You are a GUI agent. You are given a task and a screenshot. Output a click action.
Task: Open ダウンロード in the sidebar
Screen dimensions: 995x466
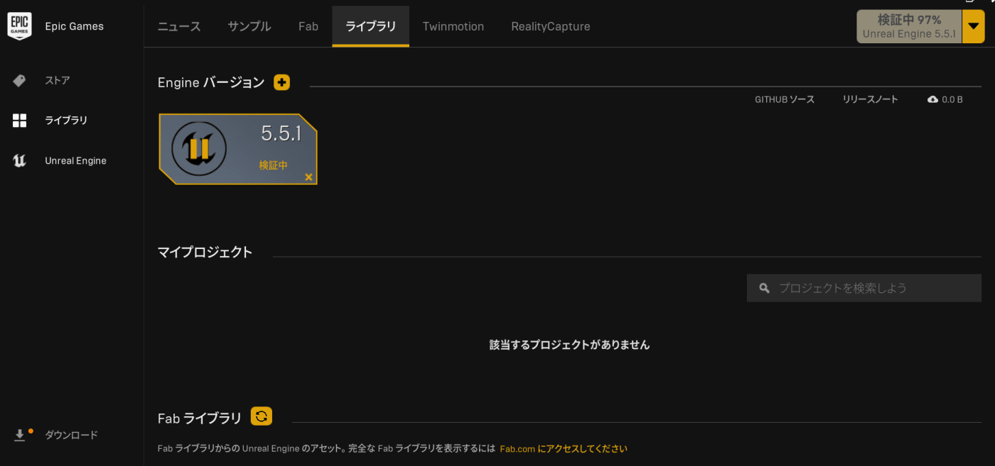coord(71,435)
